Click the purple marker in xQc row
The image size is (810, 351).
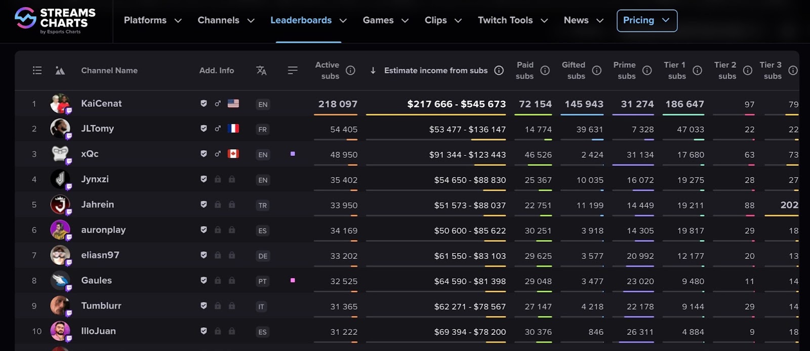(x=293, y=154)
